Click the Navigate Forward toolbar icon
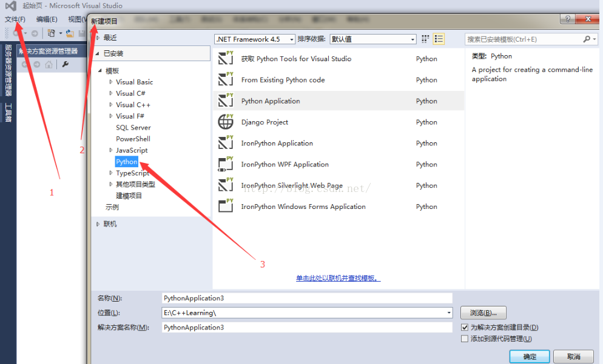 [x=35, y=33]
